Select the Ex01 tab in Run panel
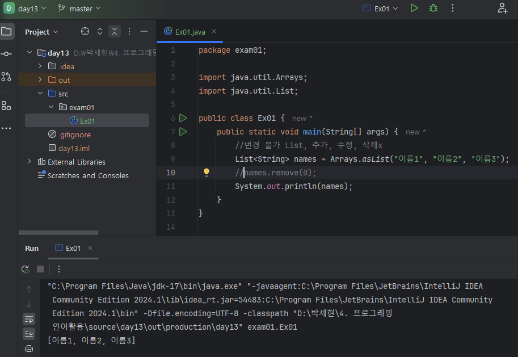 pos(73,248)
